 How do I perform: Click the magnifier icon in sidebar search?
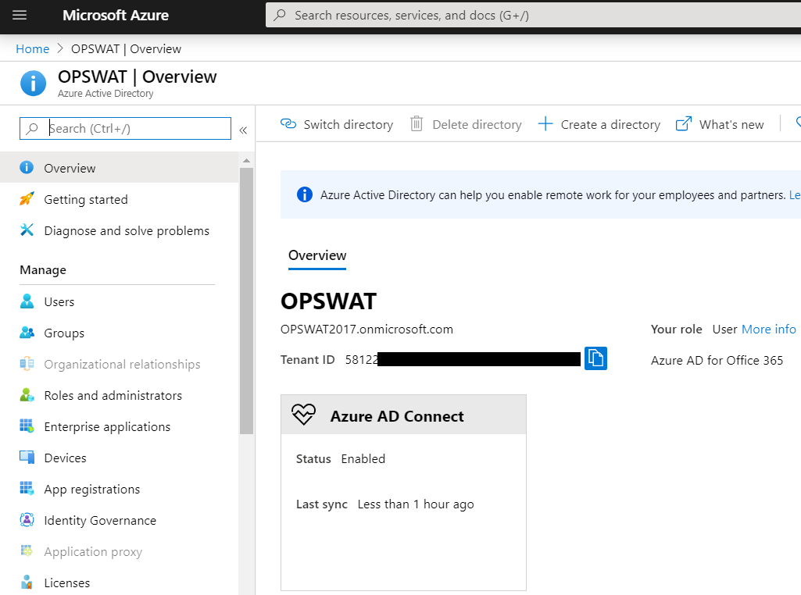coord(32,129)
